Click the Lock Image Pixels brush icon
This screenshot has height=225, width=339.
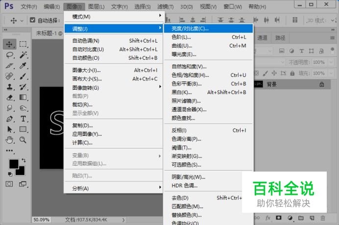click(x=265, y=74)
